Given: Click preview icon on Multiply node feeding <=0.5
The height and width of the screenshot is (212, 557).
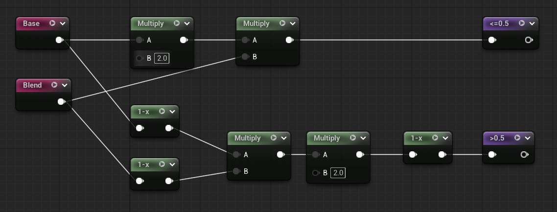Looking at the screenshot, I should [x=282, y=23].
